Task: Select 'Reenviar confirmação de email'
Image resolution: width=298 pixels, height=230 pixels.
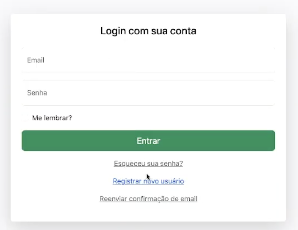Action: tap(148, 198)
